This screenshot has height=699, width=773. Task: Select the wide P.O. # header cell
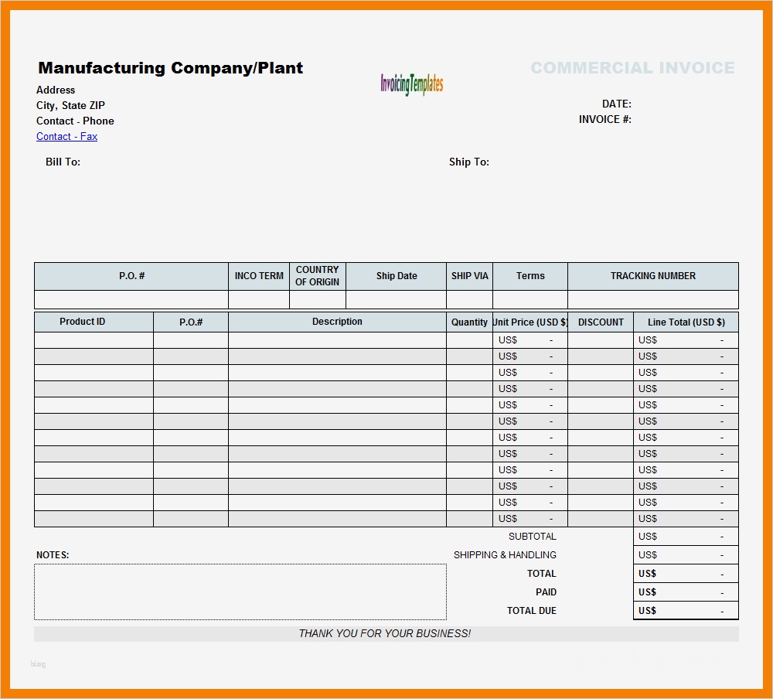(131, 276)
